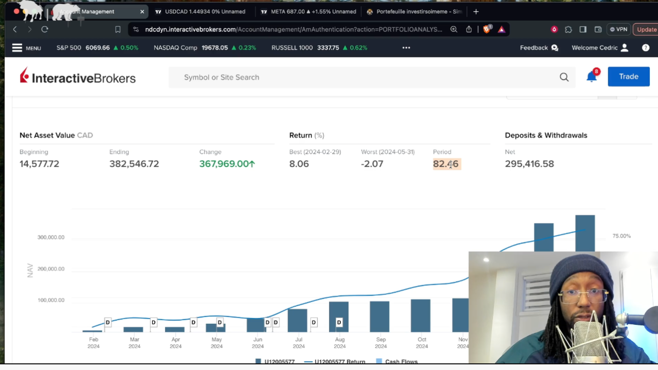Viewport: 658px width, 370px height.
Task: Open the help question mark icon
Action: click(x=646, y=48)
